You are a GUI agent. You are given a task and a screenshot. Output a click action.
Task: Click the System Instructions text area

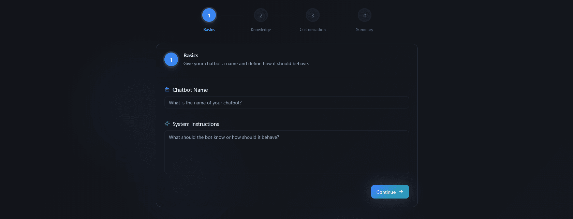point(286,152)
